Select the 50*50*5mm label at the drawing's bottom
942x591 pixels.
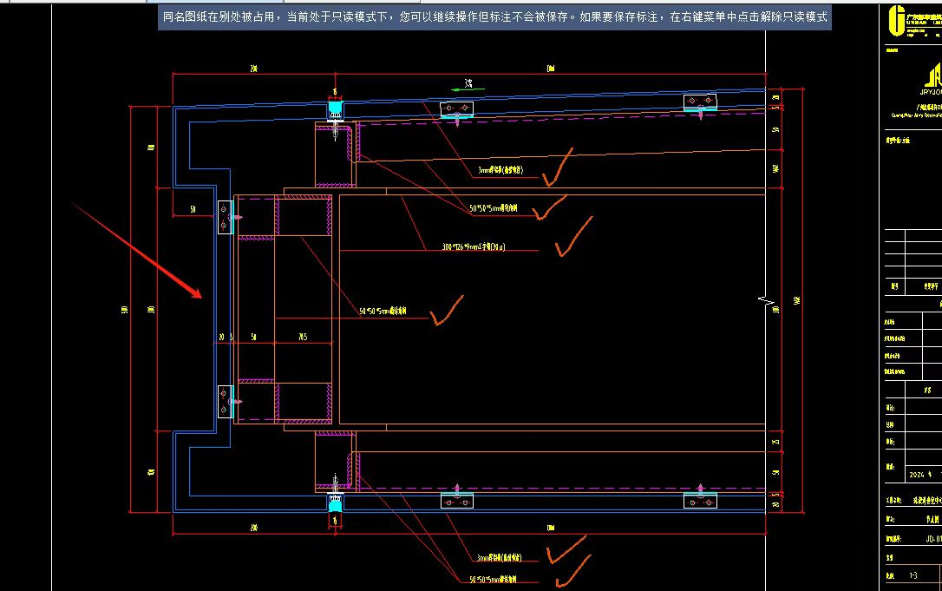click(493, 580)
